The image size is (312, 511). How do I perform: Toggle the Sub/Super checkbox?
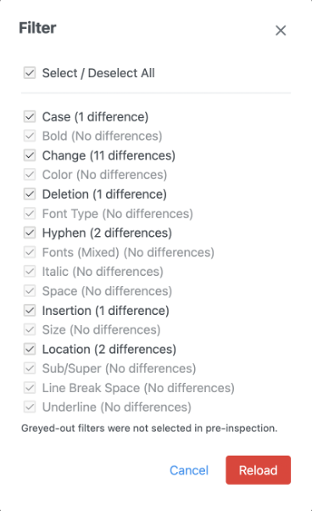(30, 368)
